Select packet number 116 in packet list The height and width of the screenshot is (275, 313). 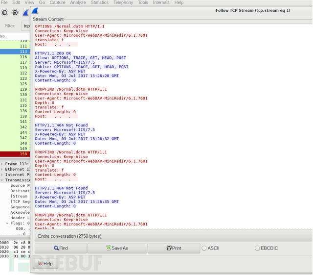[x=15, y=57]
